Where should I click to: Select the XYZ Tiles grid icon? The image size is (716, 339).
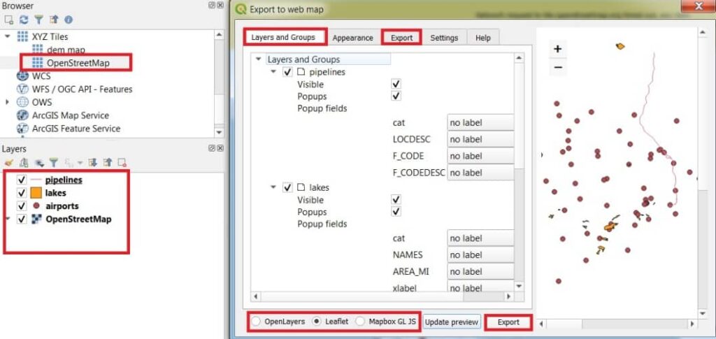[x=22, y=36]
